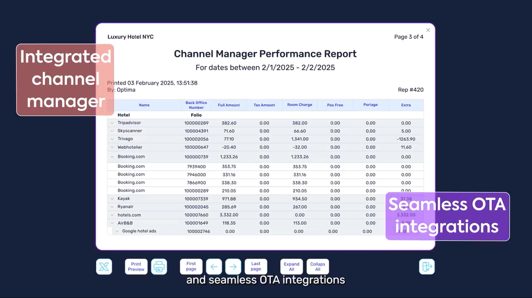Click folio number 7946000

tap(196, 175)
